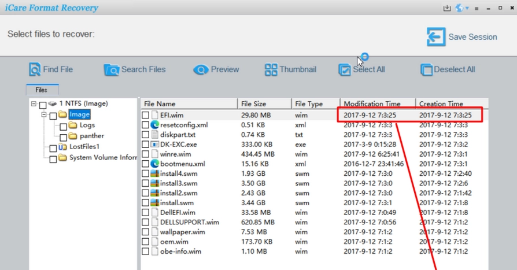
Task: Select the DellEFI.wim file row
Action: pos(314,212)
